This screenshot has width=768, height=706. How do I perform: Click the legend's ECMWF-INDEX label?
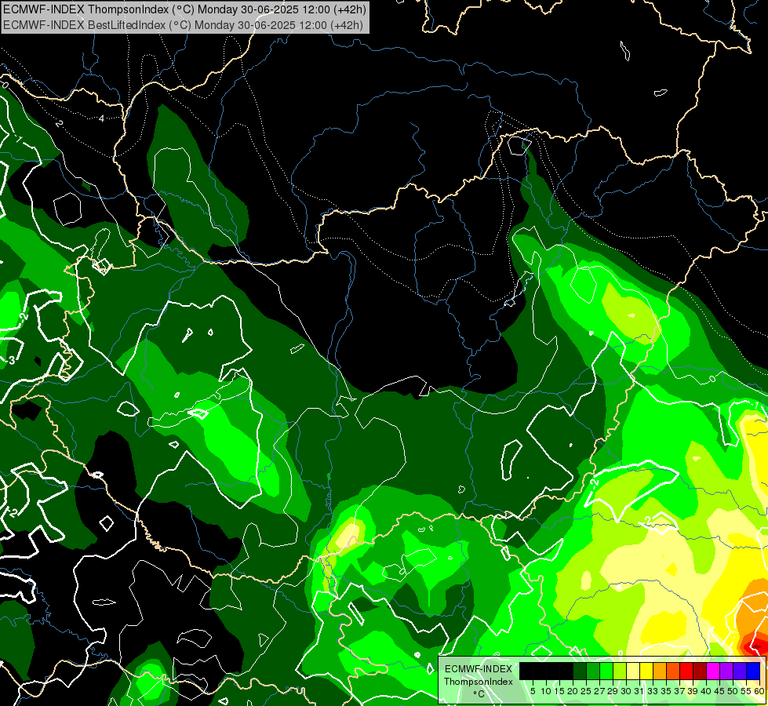pyautogui.click(x=479, y=669)
